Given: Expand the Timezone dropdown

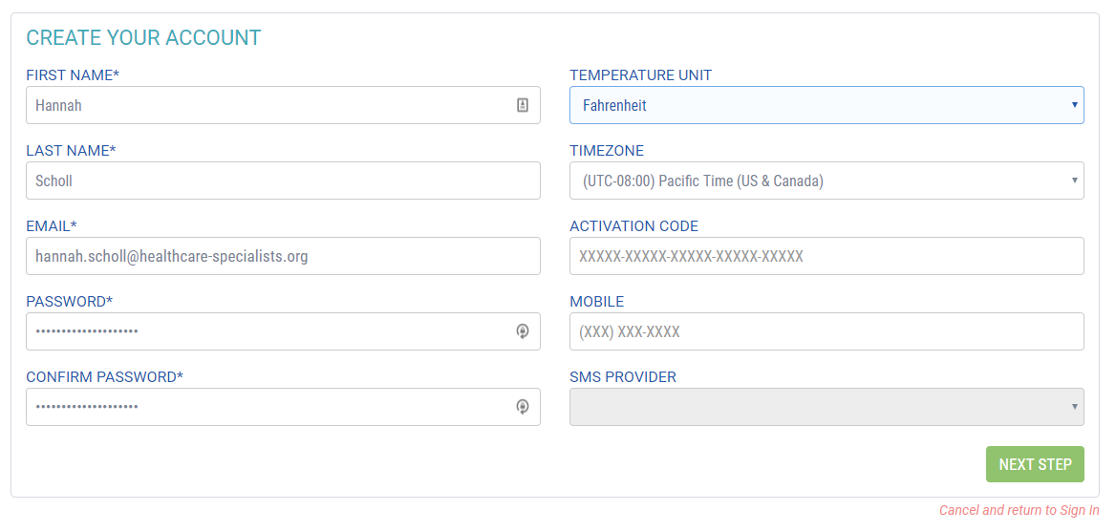Looking at the screenshot, I should (826, 181).
